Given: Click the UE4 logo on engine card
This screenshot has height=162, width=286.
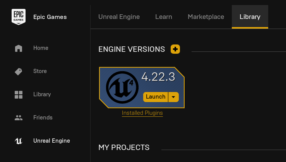Looking at the screenshot, I should (122, 87).
